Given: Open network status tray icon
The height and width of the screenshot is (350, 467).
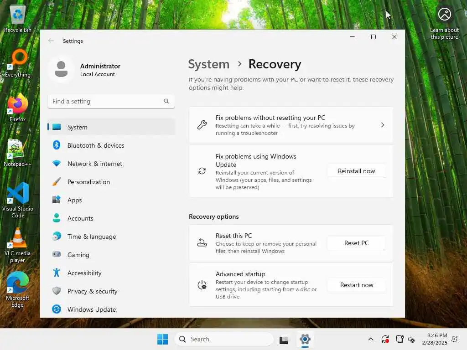Looking at the screenshot, I should tap(400, 339).
